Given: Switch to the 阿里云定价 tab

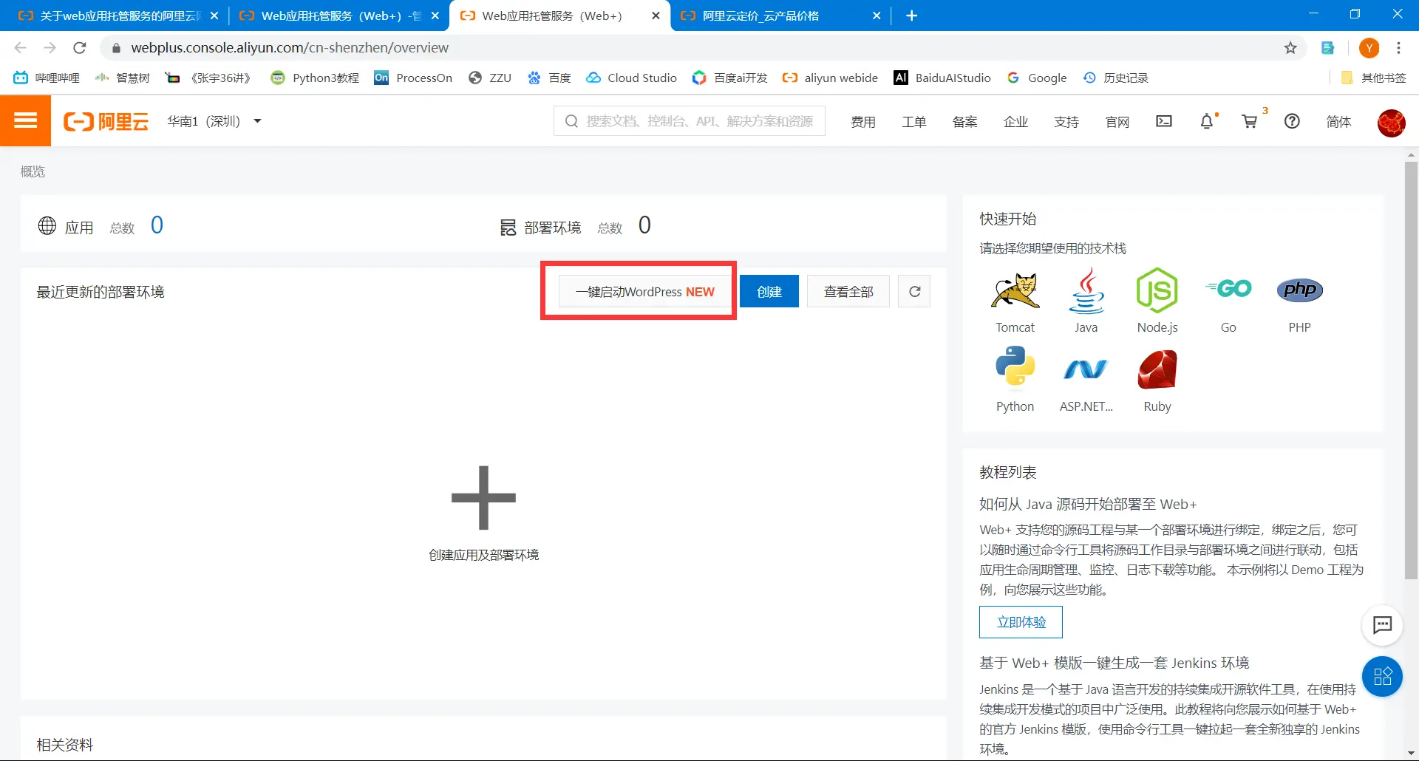Looking at the screenshot, I should tap(780, 16).
